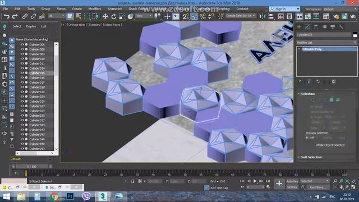Activate the Select and Rotate tool
Screen dimensions: 359x202
tap(113, 16)
